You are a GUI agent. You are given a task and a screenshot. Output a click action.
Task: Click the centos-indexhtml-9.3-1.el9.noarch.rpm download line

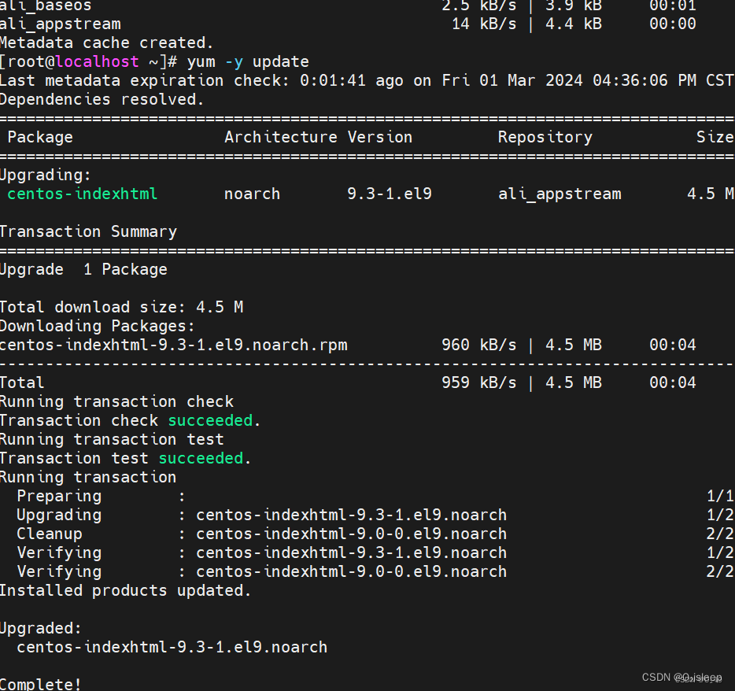pyautogui.click(x=348, y=345)
